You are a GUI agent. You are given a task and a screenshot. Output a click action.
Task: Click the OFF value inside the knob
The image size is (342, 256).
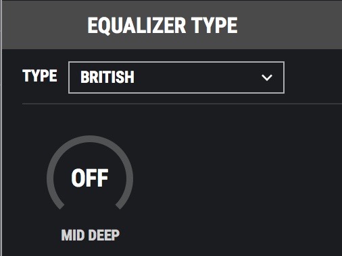90,178
